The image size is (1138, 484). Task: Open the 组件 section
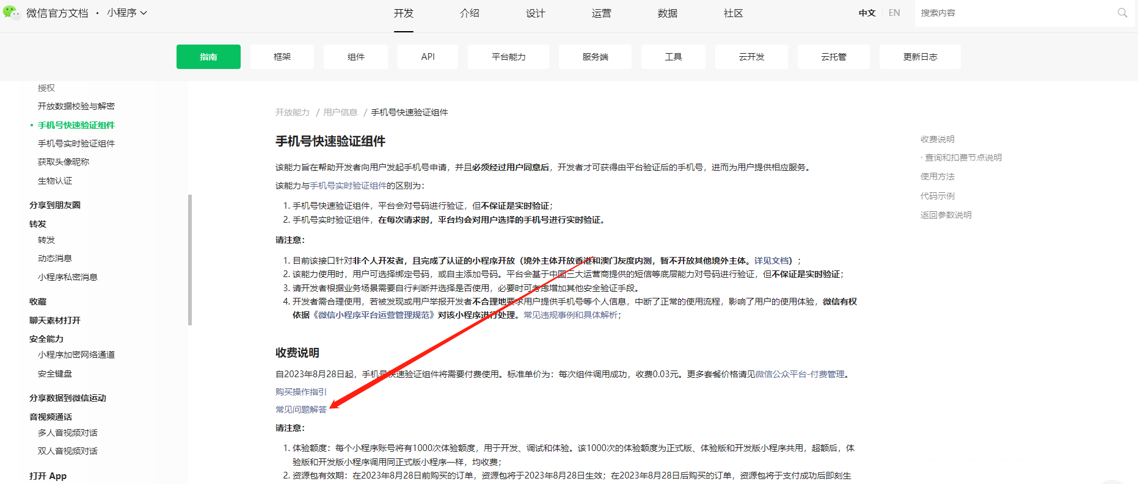(356, 57)
